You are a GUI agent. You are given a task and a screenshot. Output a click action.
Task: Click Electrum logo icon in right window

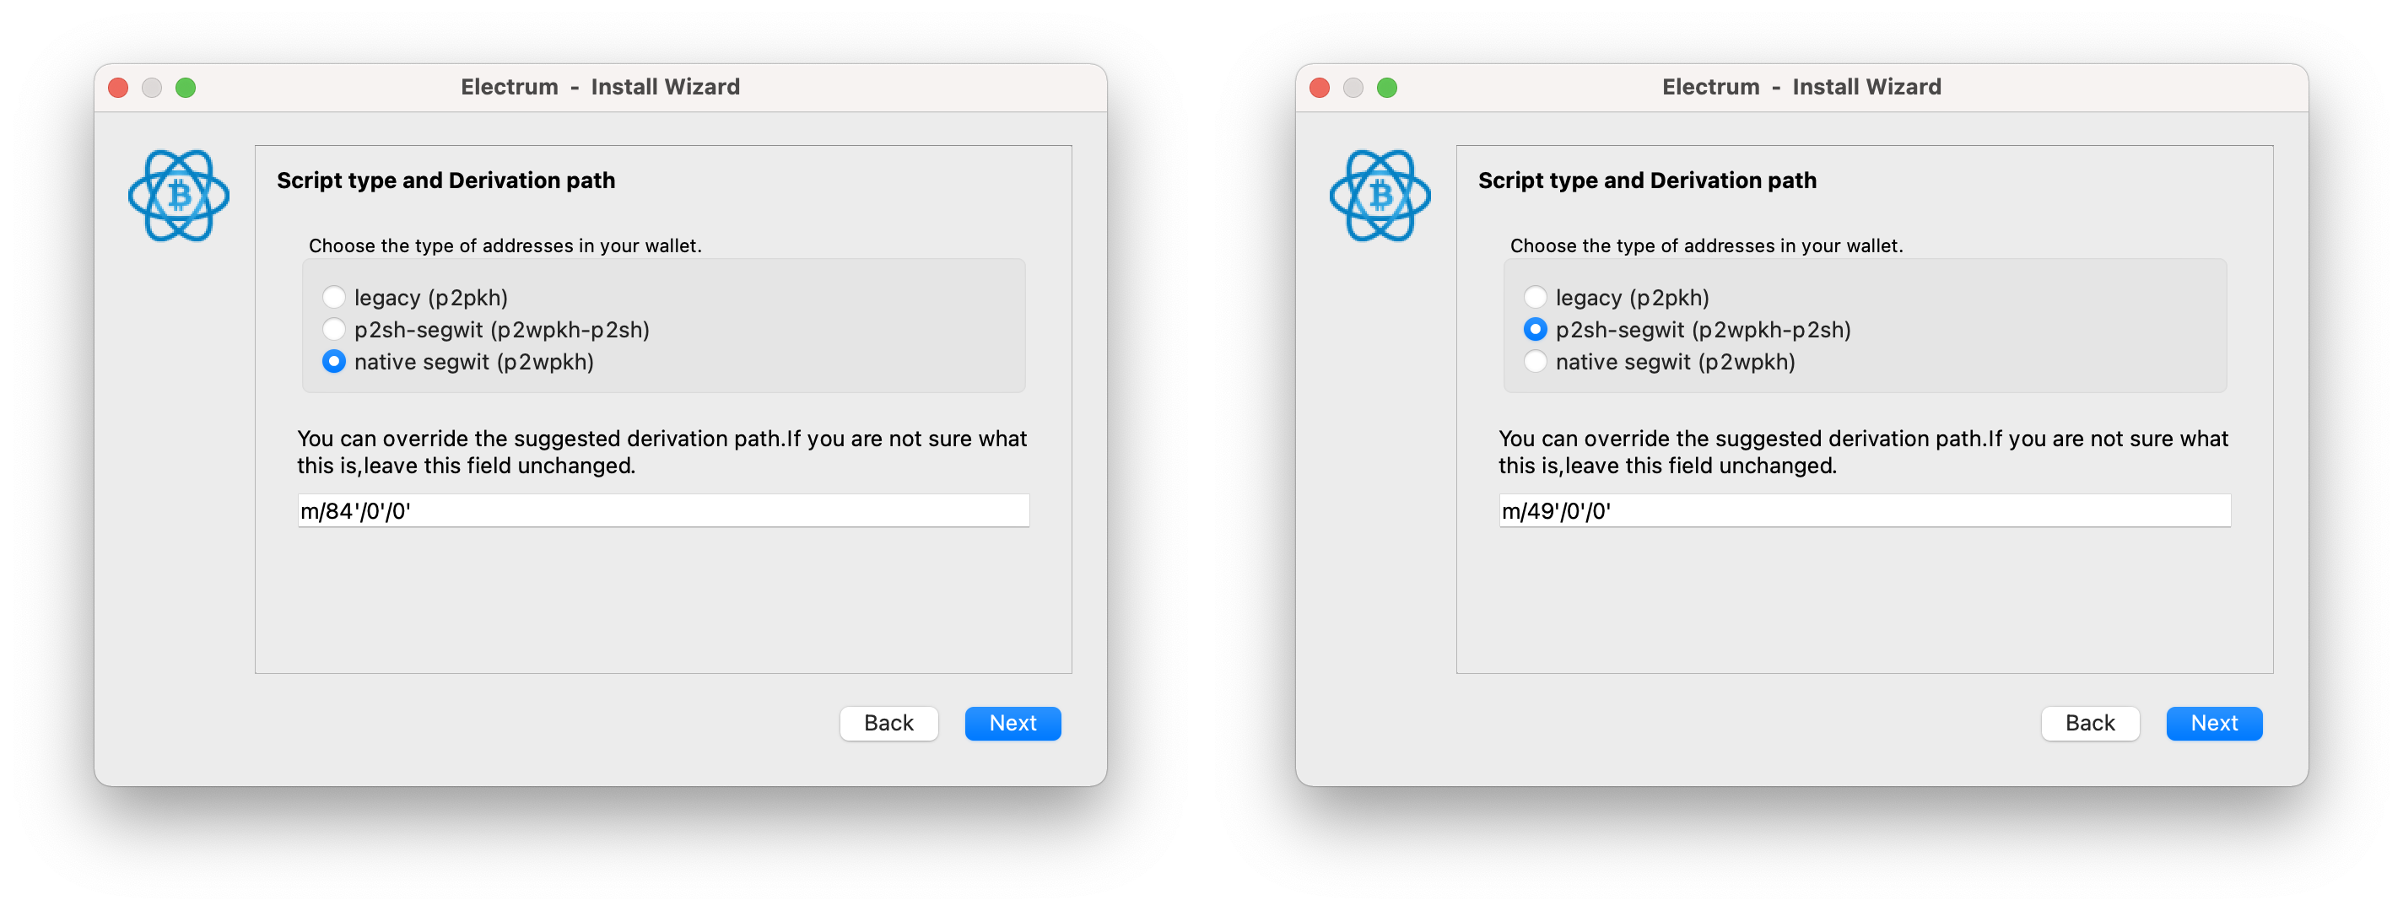pyautogui.click(x=1380, y=196)
